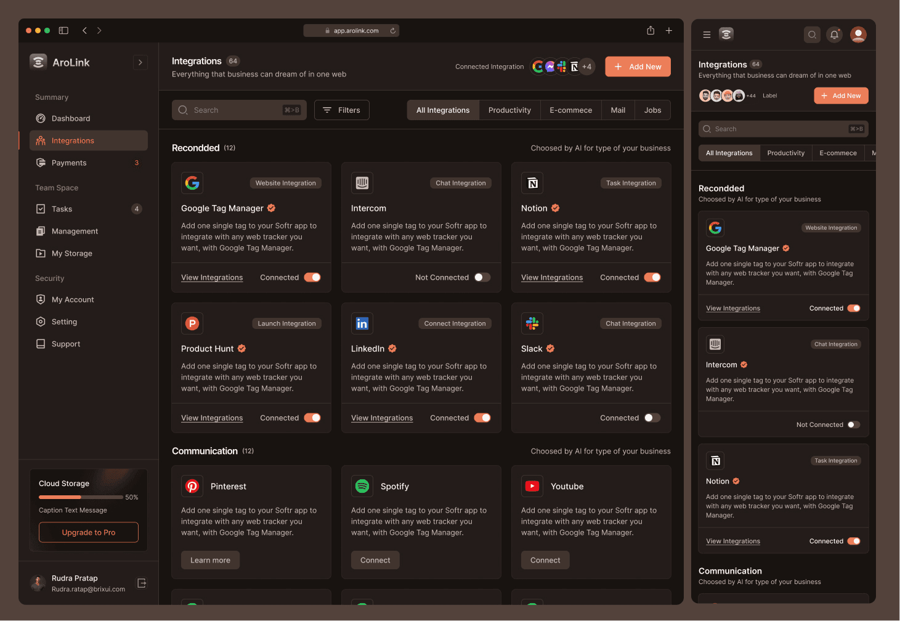Toggle Intercom Not Connected switch in main window
Image resolution: width=900 pixels, height=621 pixels.
[x=482, y=277]
